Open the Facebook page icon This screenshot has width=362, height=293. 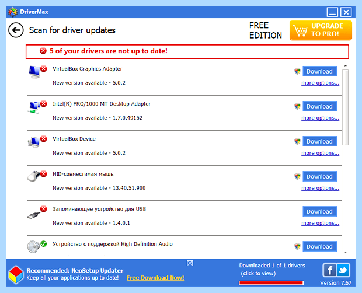[x=330, y=270]
